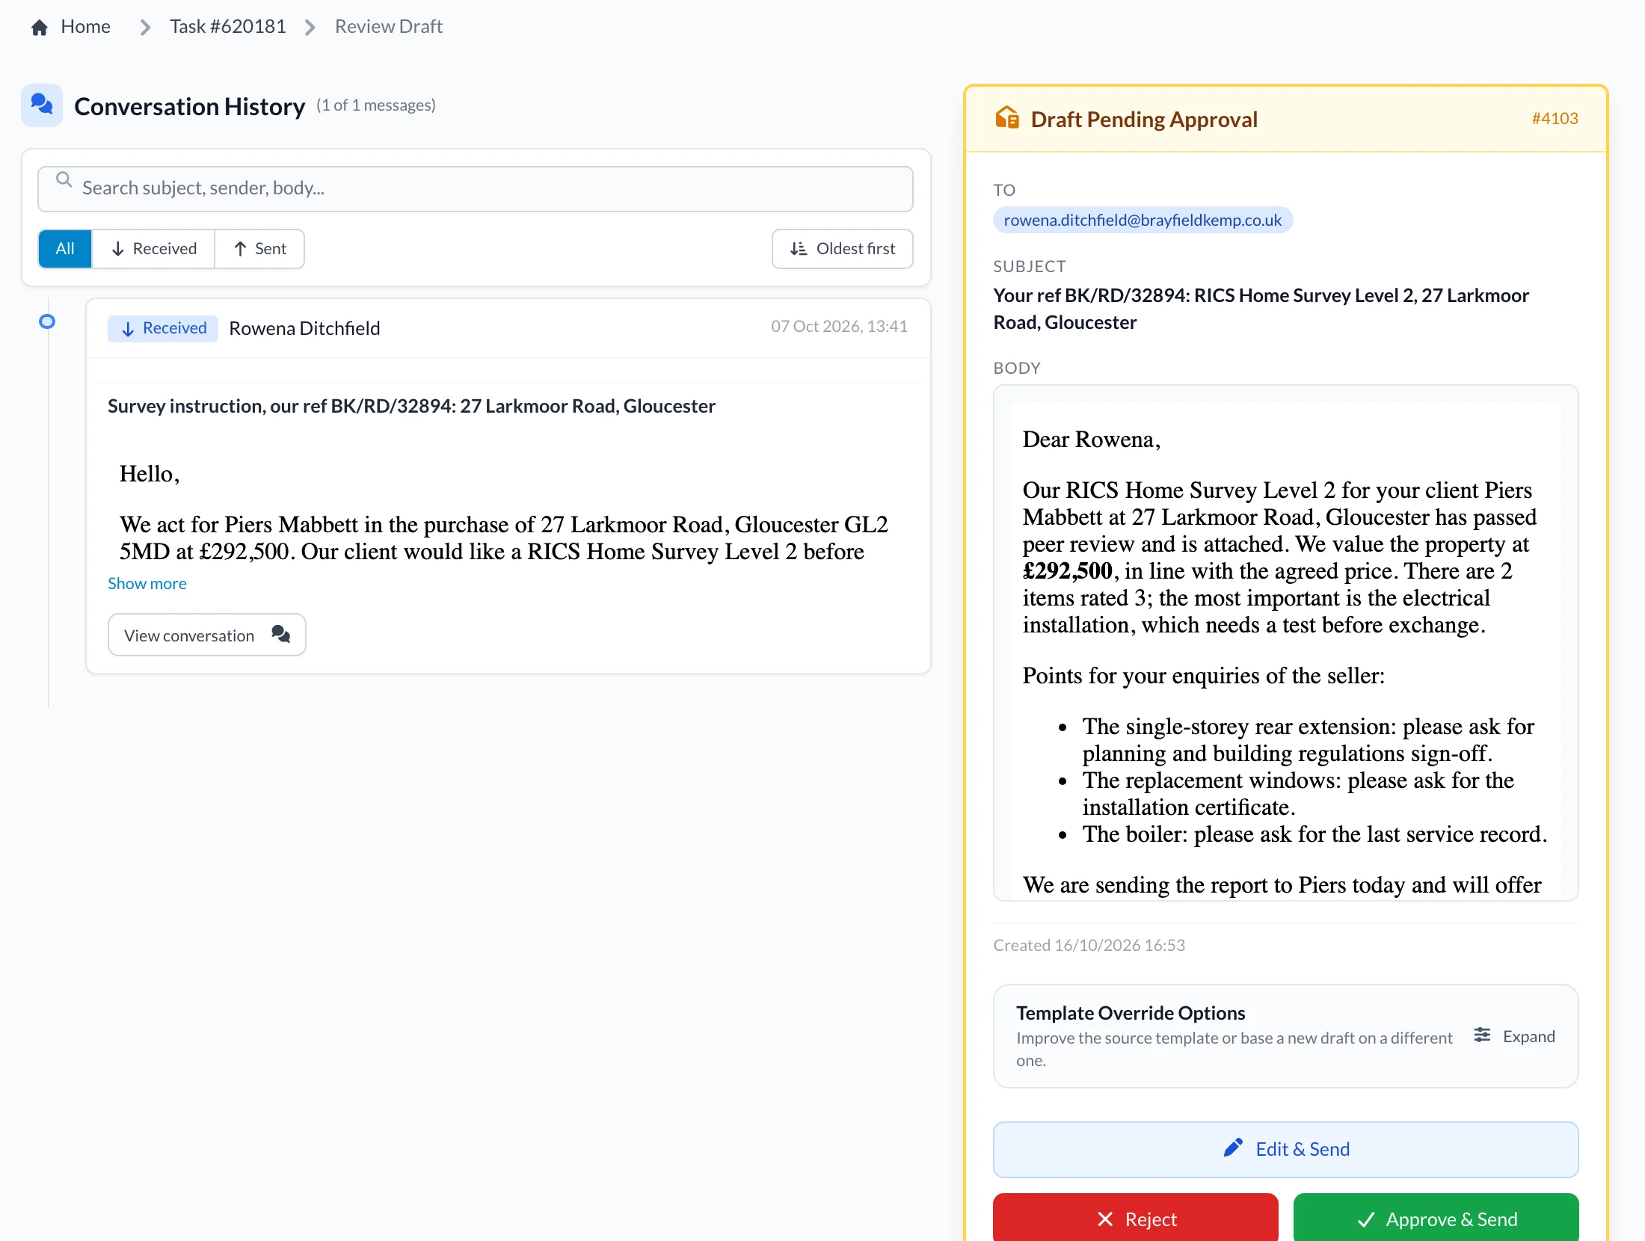Viewport: 1645px width, 1241px height.
Task: Select the All filter tab
Action: pyautogui.click(x=65, y=249)
